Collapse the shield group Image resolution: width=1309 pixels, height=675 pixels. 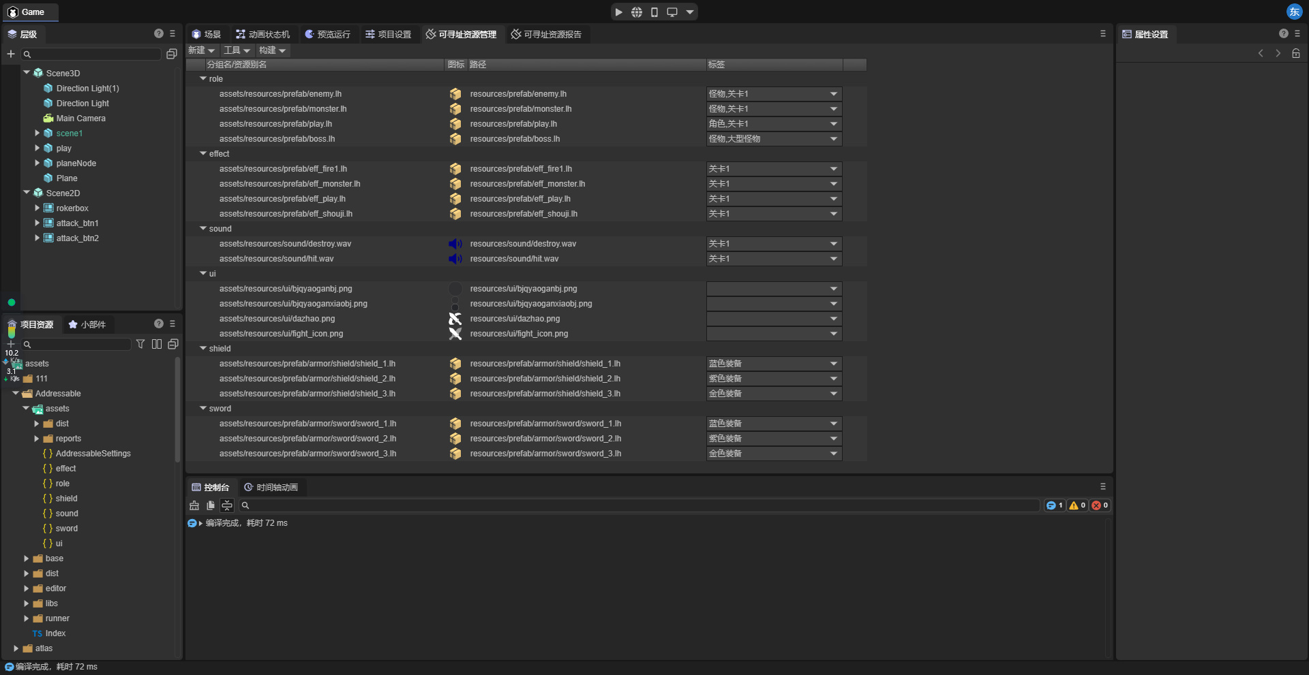203,348
